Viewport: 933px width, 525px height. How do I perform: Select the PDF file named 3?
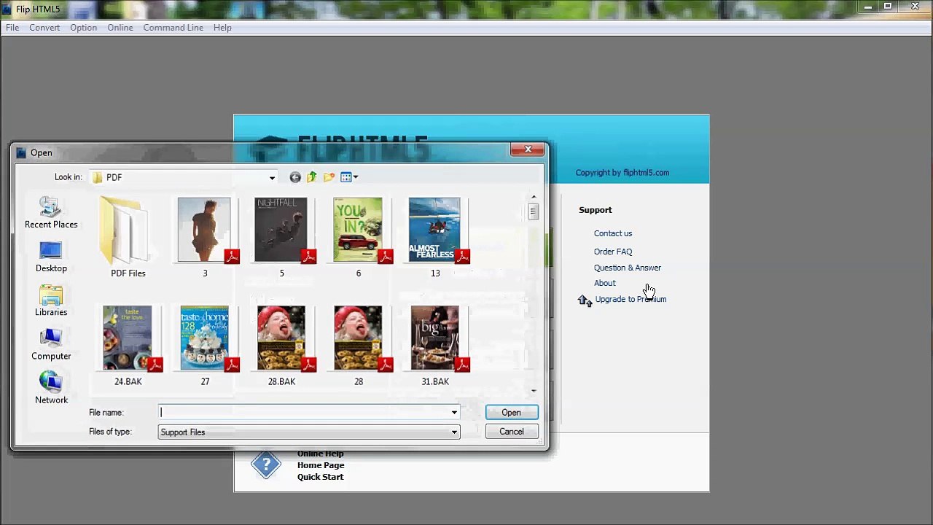coord(205,237)
